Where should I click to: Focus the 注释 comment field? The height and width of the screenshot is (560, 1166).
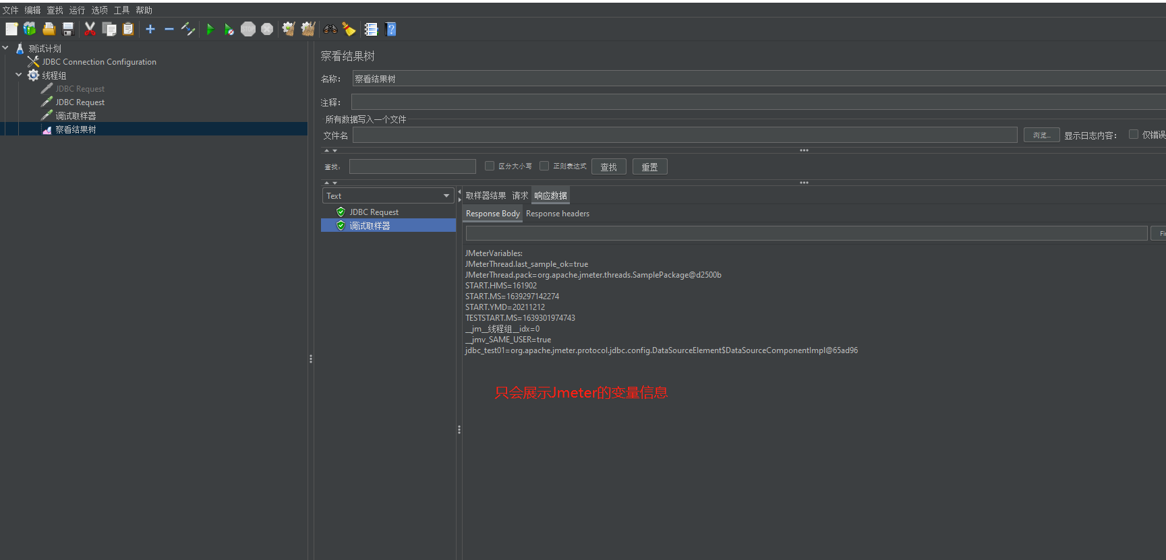(x=758, y=102)
